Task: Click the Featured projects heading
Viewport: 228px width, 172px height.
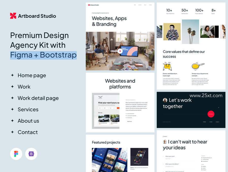Action: coord(106,142)
